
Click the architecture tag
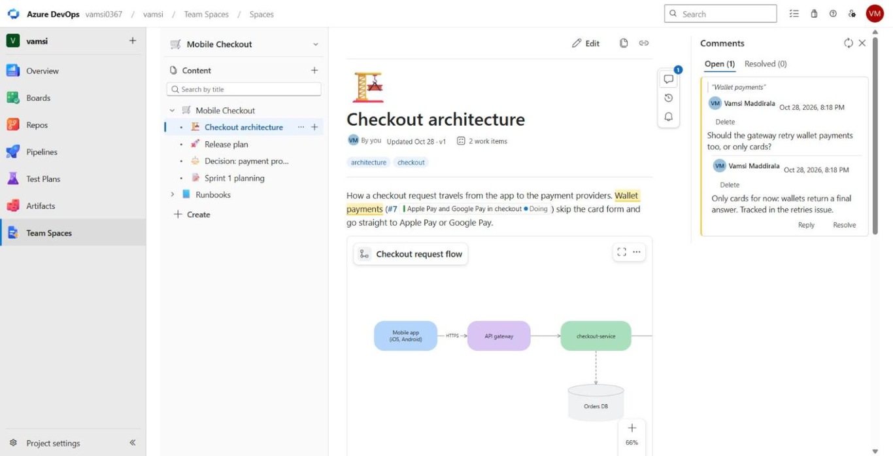coord(369,162)
